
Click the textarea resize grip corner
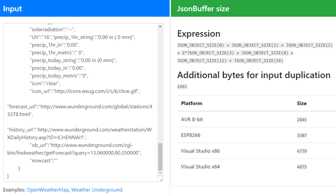[161, 179]
